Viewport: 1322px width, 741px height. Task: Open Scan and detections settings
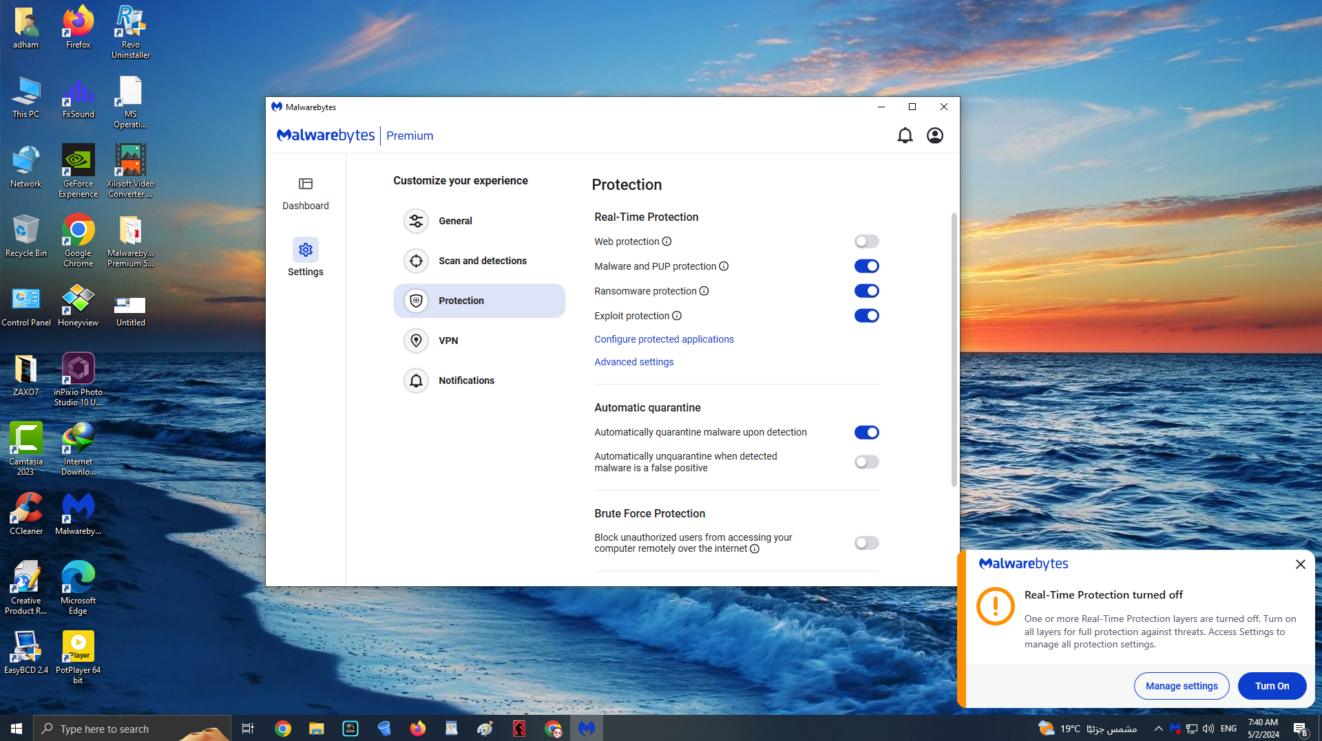[479, 261]
